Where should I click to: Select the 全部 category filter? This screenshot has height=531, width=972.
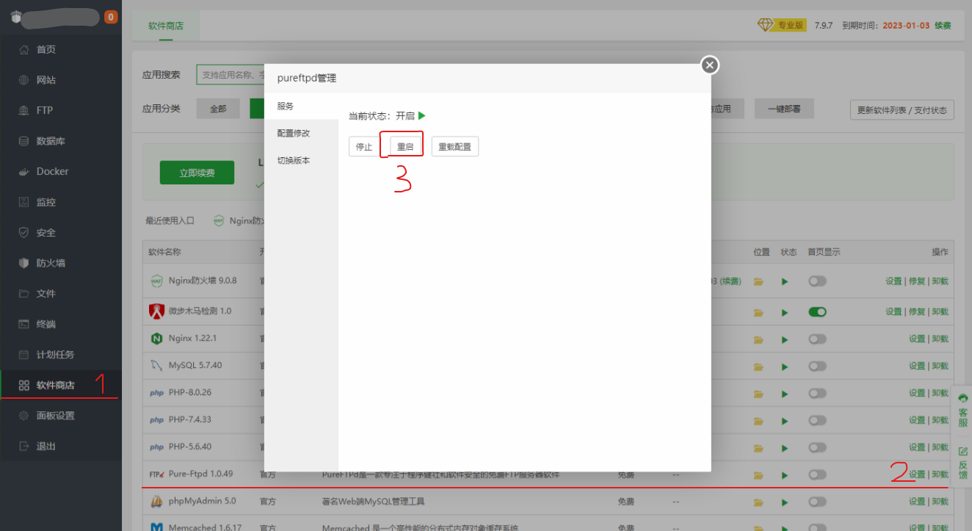218,109
